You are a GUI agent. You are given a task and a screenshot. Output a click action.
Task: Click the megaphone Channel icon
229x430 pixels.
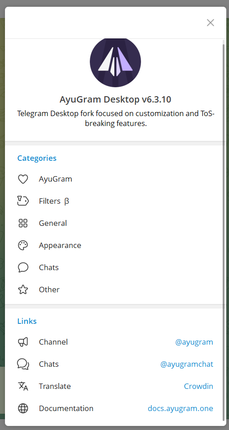pyautogui.click(x=23, y=342)
